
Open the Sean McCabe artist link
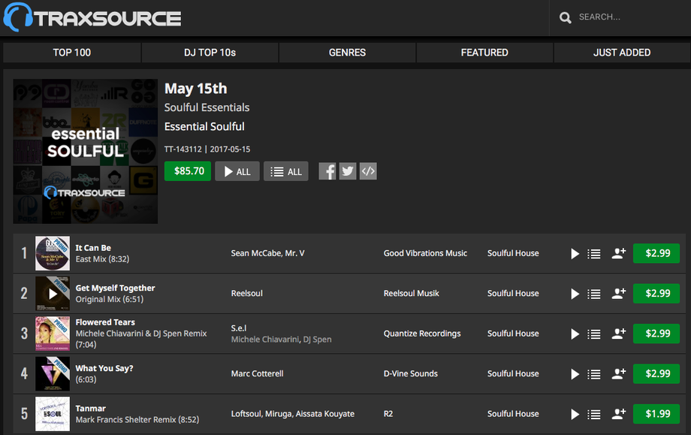[255, 253]
